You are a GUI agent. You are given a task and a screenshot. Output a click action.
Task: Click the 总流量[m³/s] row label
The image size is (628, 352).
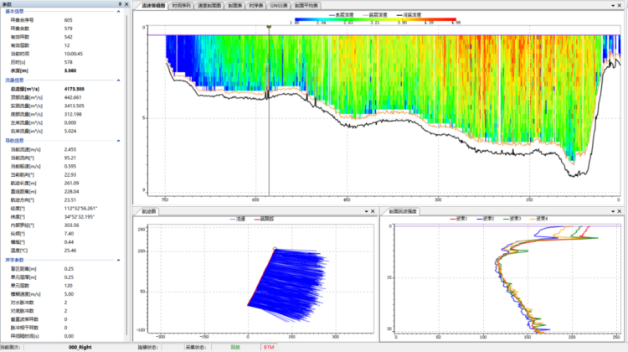pos(25,89)
